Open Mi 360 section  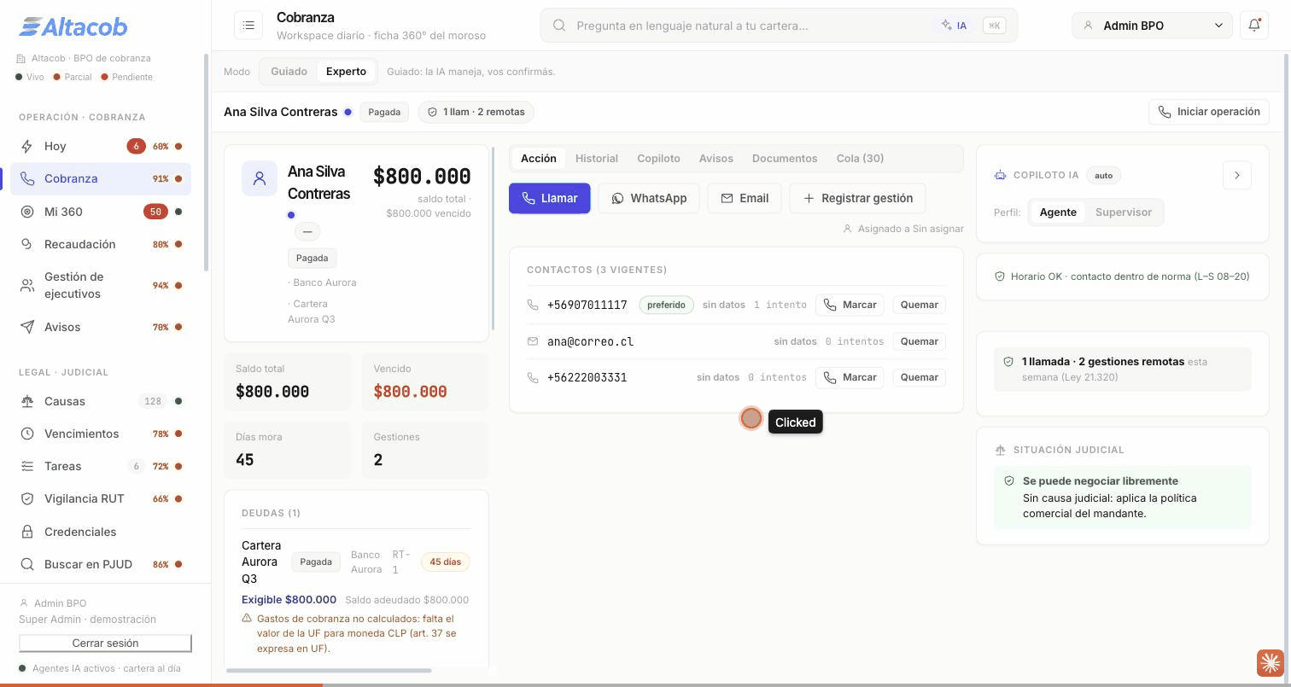tap(101, 212)
